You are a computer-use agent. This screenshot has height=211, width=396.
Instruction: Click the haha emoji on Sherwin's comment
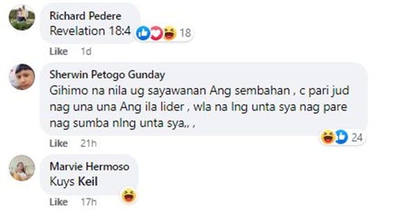coord(328,137)
